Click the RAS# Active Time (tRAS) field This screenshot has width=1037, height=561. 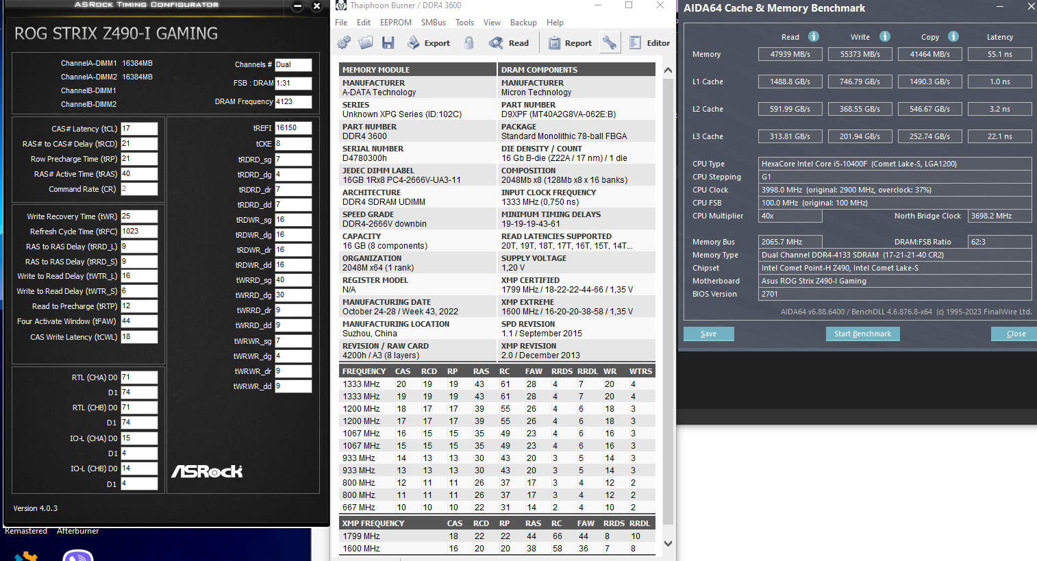tap(140, 174)
